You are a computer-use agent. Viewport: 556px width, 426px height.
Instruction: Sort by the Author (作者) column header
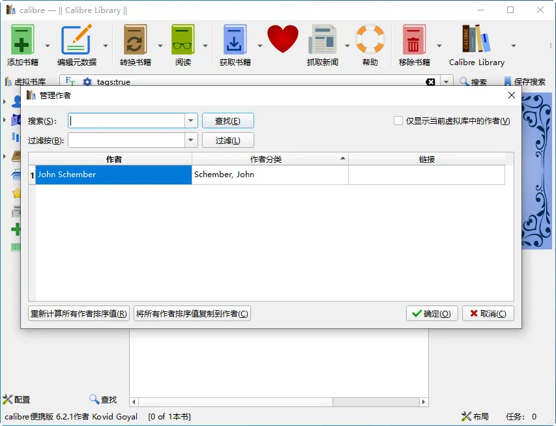pos(113,159)
